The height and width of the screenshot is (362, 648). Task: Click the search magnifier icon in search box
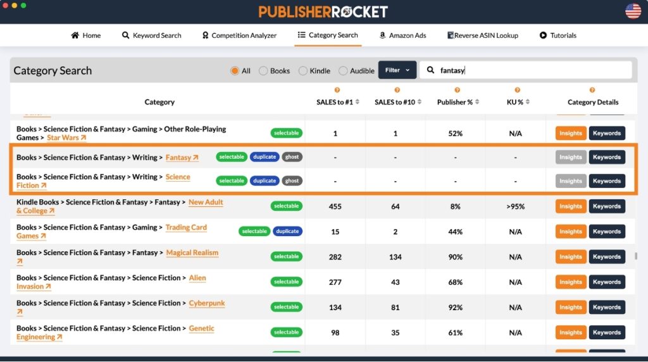tap(431, 70)
